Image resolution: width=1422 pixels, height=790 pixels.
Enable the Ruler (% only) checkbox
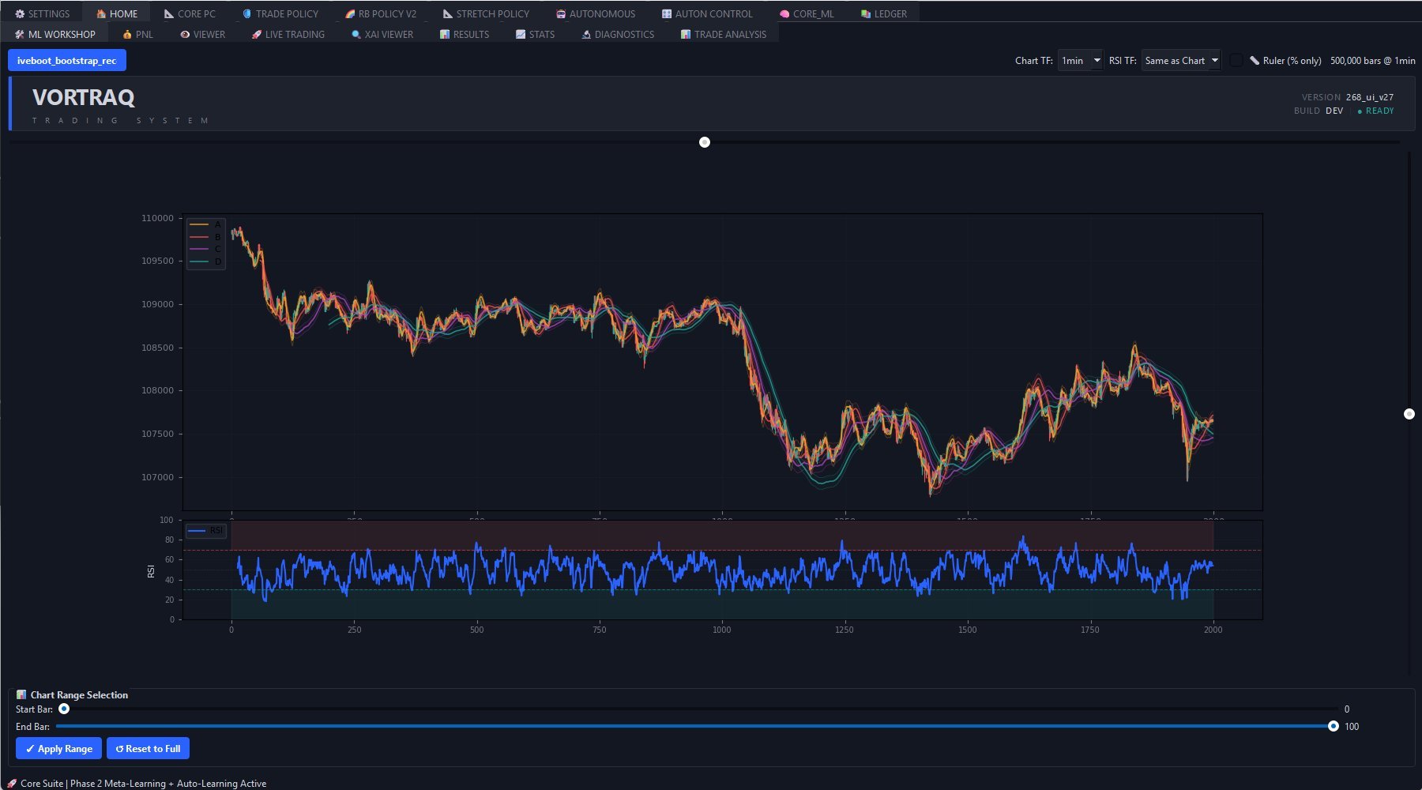click(1236, 61)
